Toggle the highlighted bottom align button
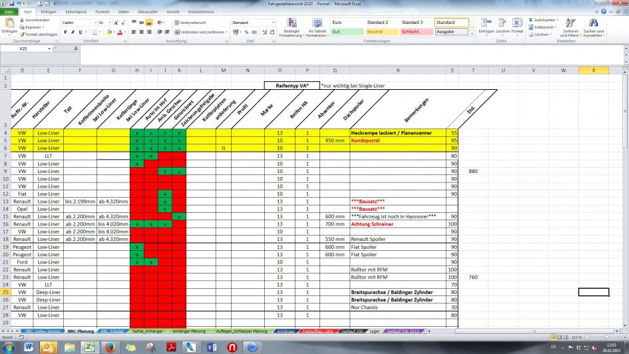Image resolution: width=629 pixels, height=354 pixels. coord(149,23)
